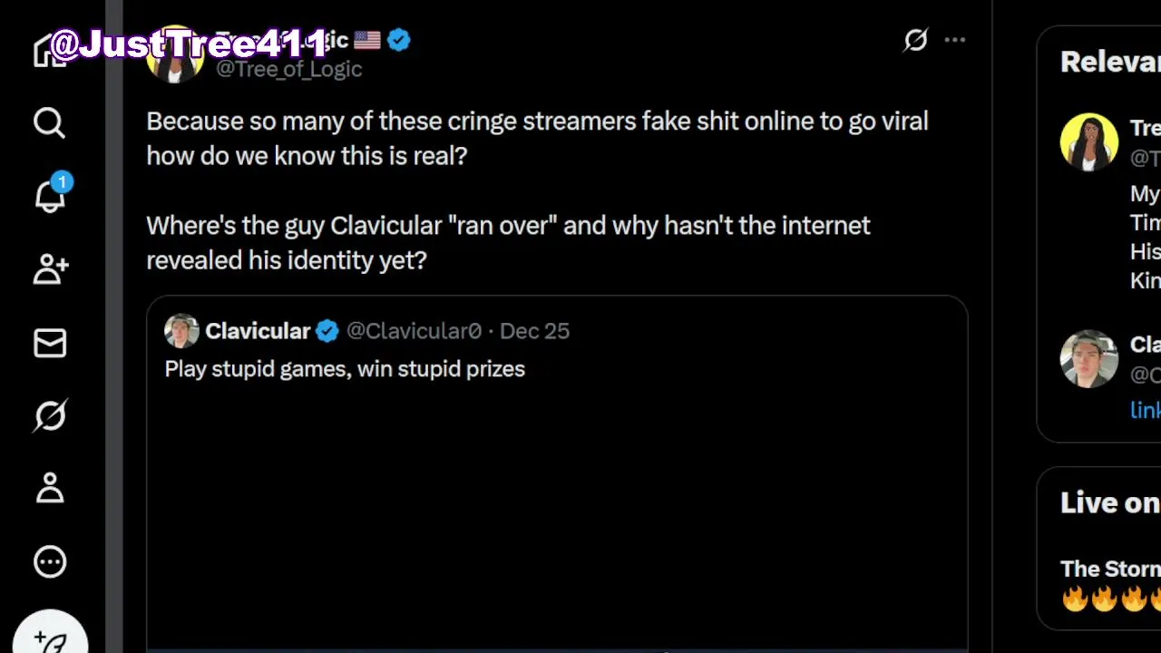Open the Search icon in sidebar
Image resolution: width=1161 pixels, height=653 pixels.
[50, 122]
